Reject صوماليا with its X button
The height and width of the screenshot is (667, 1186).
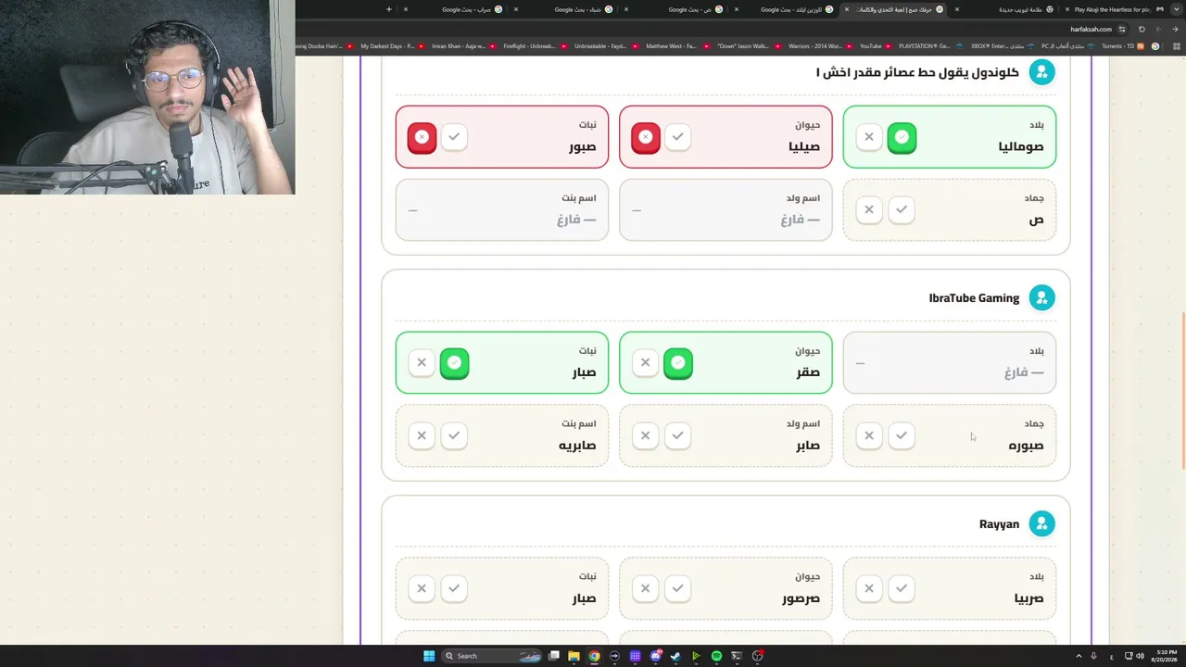pyautogui.click(x=869, y=137)
